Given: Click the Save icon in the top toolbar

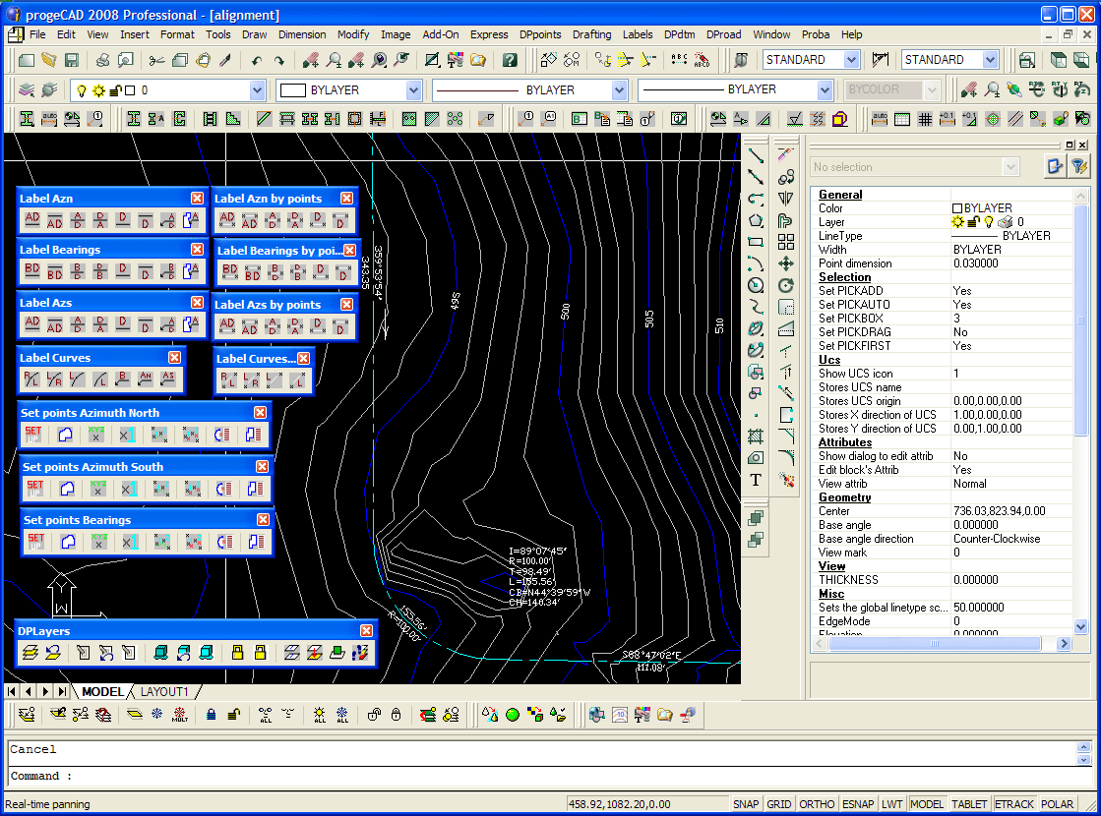Looking at the screenshot, I should pyautogui.click(x=71, y=61).
